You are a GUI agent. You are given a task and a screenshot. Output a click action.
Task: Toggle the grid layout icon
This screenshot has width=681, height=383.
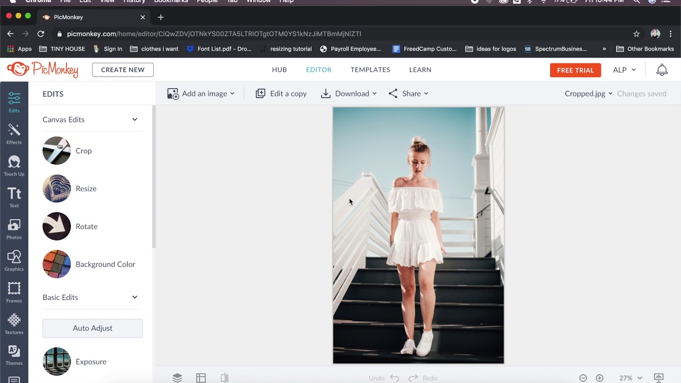pyautogui.click(x=201, y=378)
